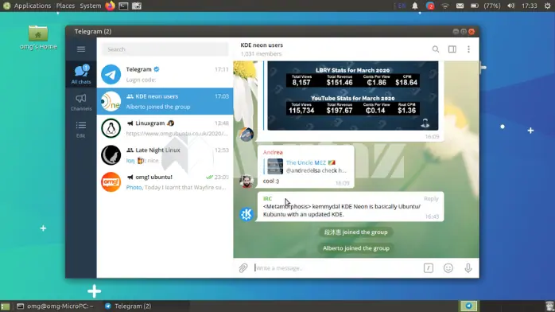Open the omg! ubuntu! channel
555x312 pixels.
coord(165,182)
